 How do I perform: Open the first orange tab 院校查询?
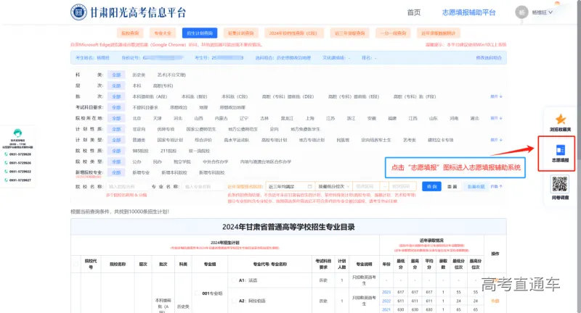point(130,33)
